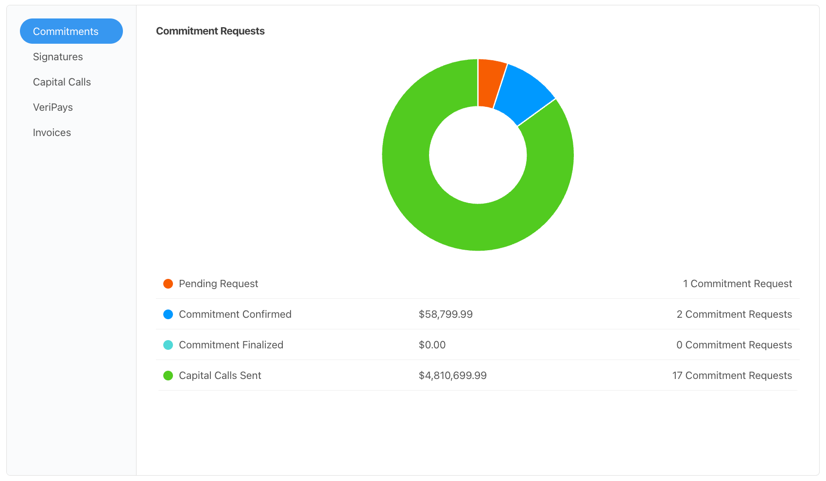The width and height of the screenshot is (826, 481).
Task: Open the Signatures section
Action: click(57, 56)
